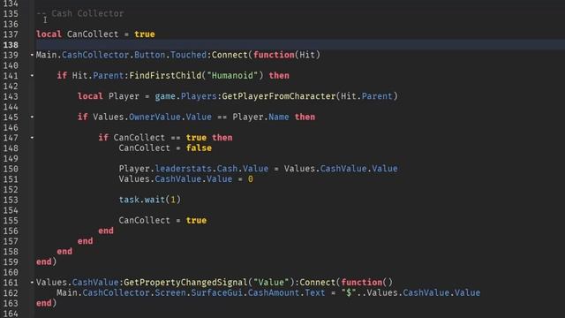565x318 pixels.
Task: Click the 'end' keyword on line 158
Action: 64,251
